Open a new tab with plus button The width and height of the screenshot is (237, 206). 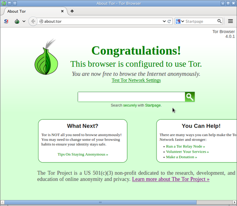pos(72,11)
